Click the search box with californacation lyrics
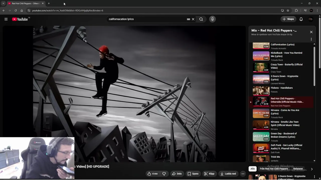 coord(147,19)
